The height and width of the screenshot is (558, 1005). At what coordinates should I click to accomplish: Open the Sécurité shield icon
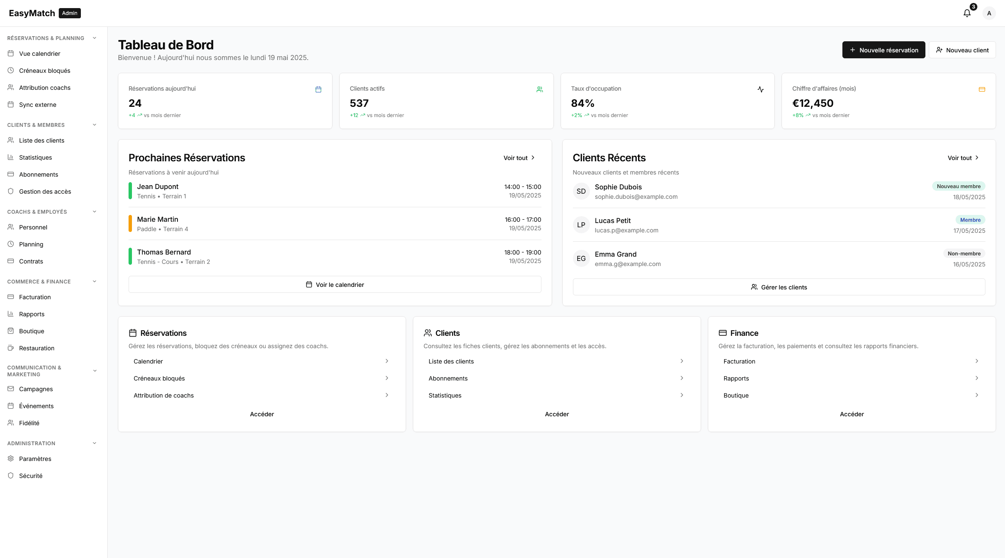point(11,475)
